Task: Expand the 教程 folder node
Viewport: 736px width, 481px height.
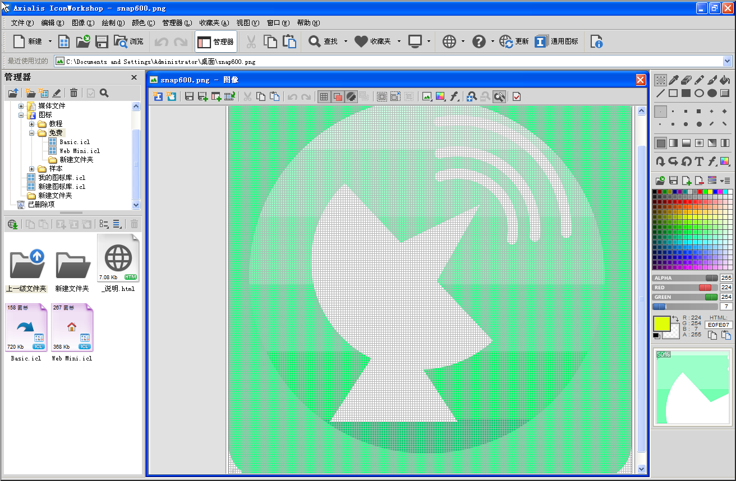Action: pyautogui.click(x=32, y=124)
